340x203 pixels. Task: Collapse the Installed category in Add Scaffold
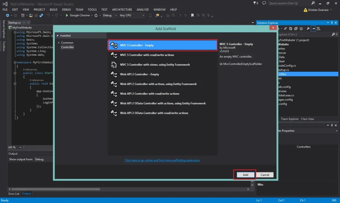[57, 35]
